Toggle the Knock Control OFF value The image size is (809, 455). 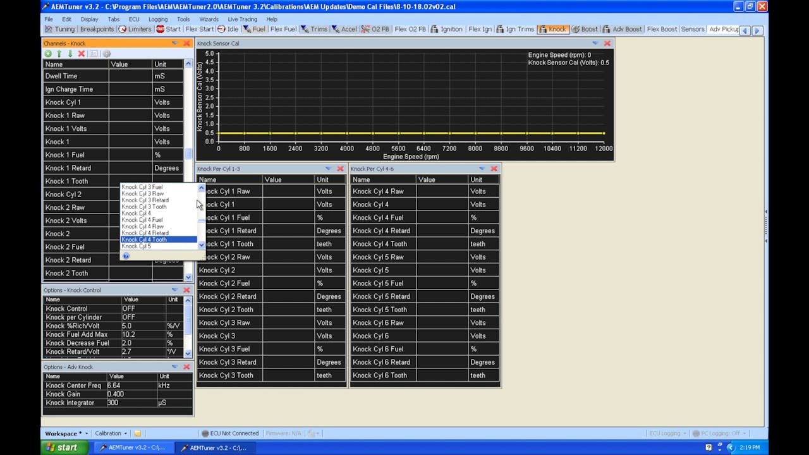[x=129, y=308]
